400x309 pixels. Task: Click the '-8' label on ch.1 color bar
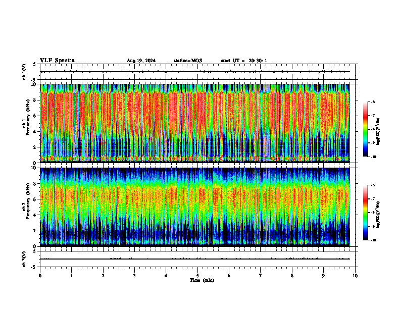[373, 129]
